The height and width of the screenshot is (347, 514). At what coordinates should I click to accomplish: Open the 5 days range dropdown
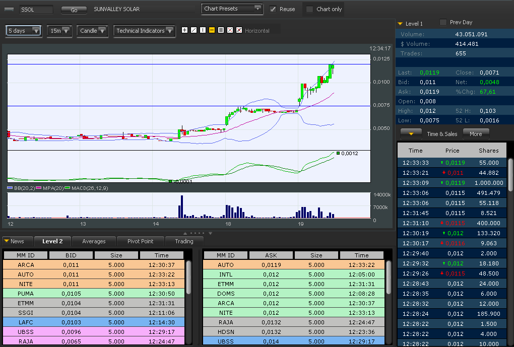(x=24, y=31)
